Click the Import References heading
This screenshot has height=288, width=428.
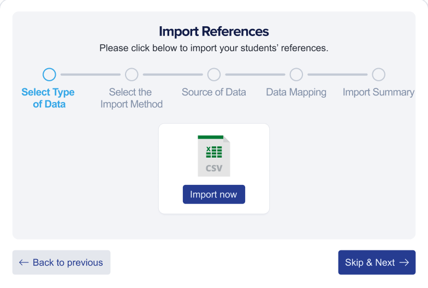point(214,31)
